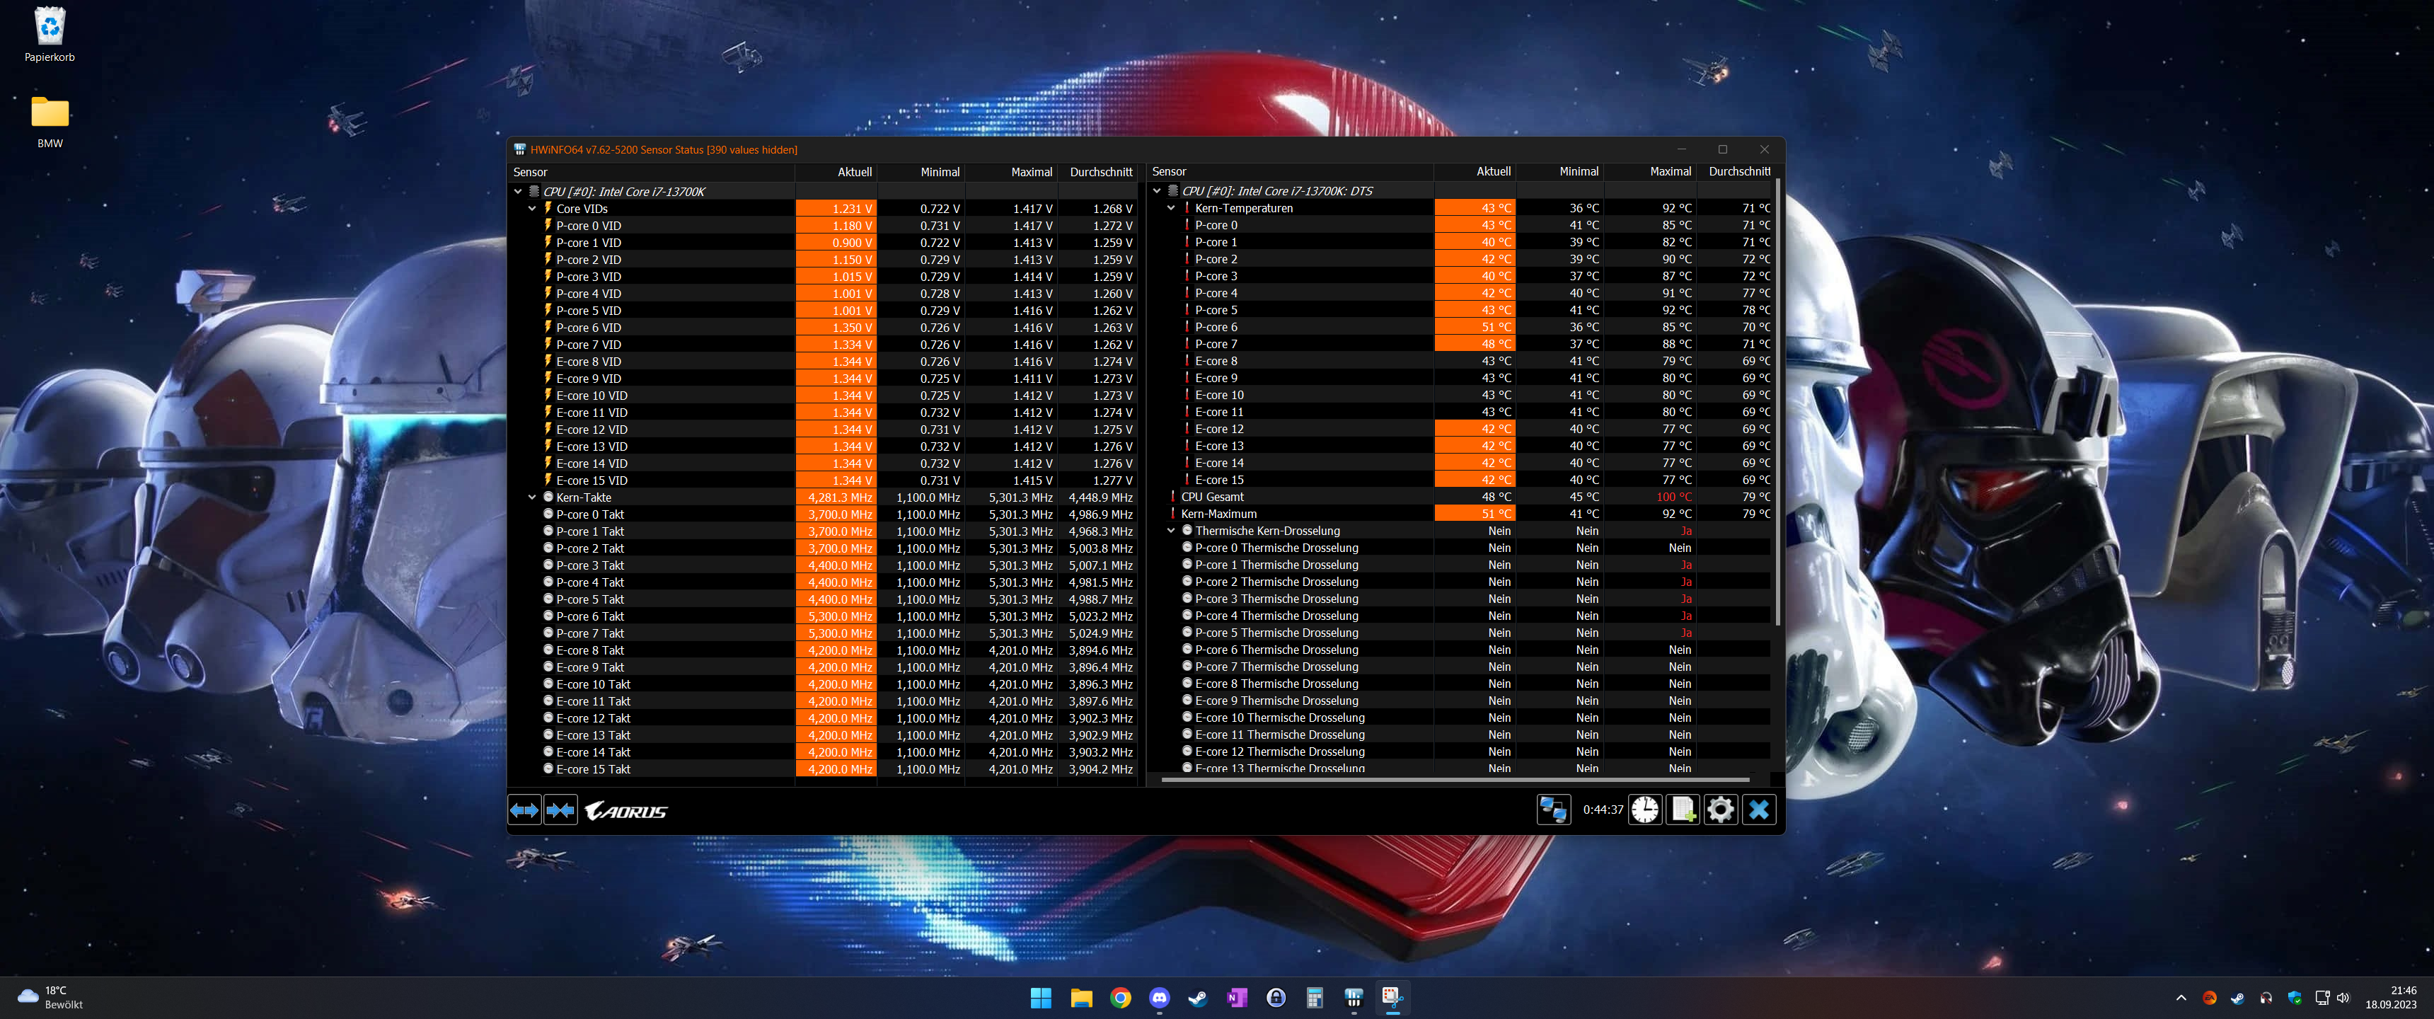Image resolution: width=2434 pixels, height=1019 pixels.
Task: Click the expand columns arrows button
Action: tap(524, 810)
